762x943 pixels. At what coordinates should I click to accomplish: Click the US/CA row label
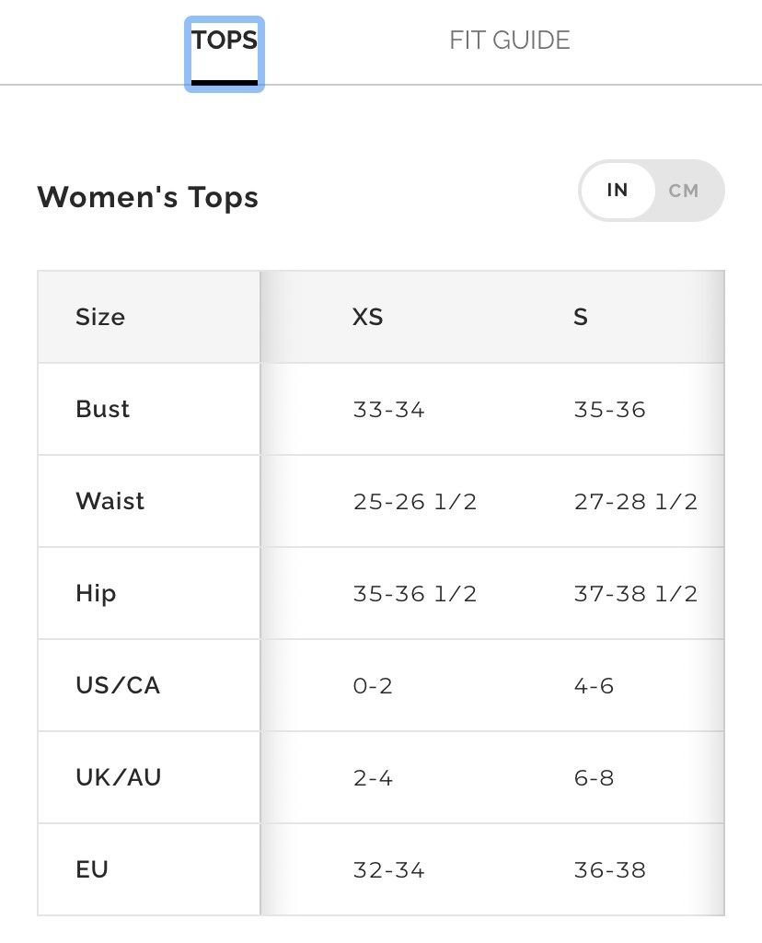pos(118,685)
